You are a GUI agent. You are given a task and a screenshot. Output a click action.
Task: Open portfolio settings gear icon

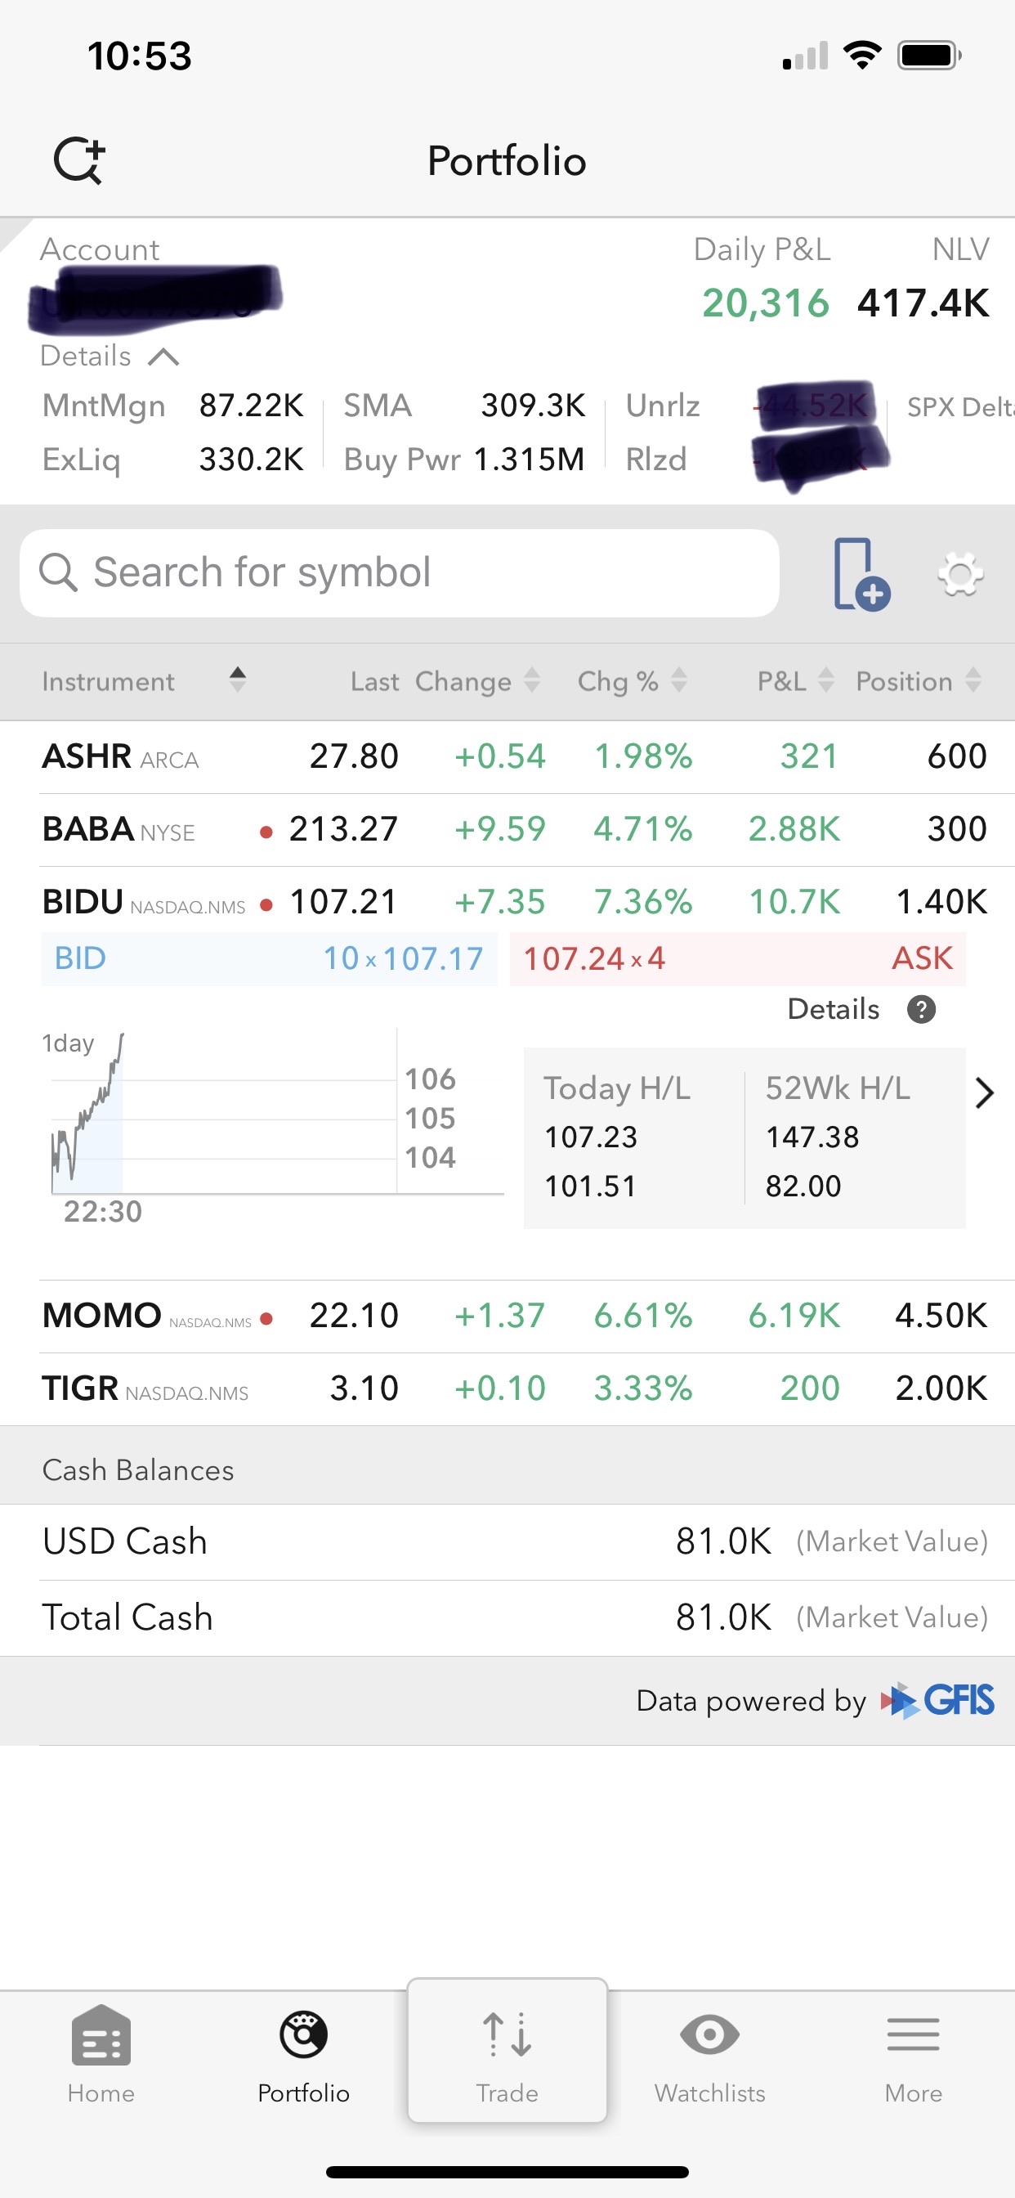tap(960, 574)
